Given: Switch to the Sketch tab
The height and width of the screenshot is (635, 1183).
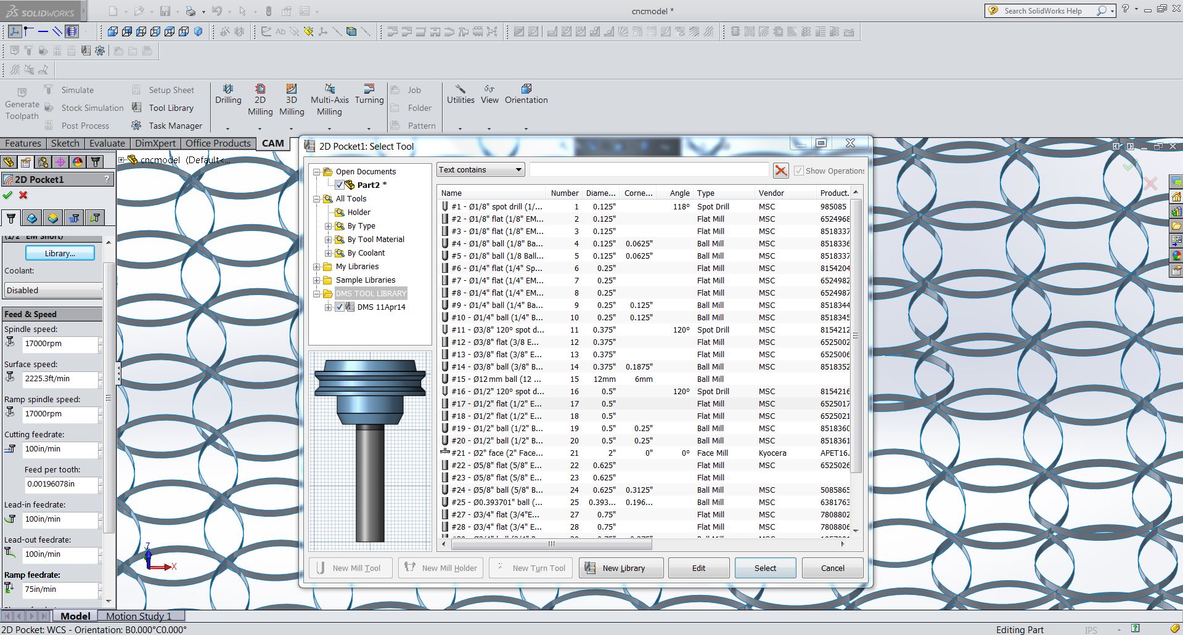Looking at the screenshot, I should [65, 143].
